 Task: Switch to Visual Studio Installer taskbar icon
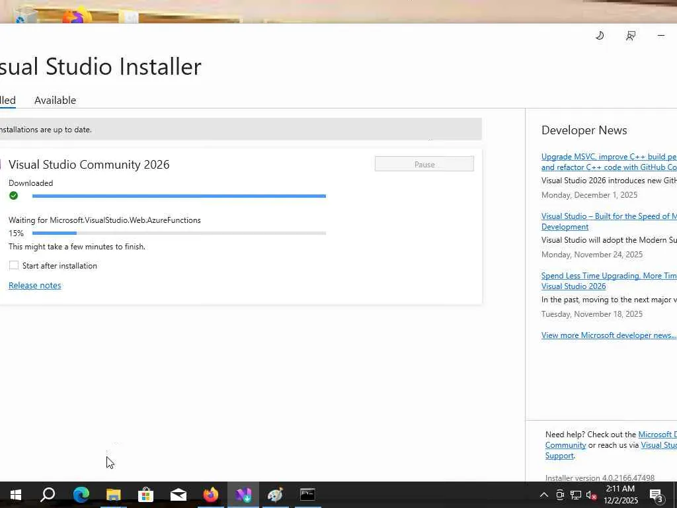click(243, 495)
